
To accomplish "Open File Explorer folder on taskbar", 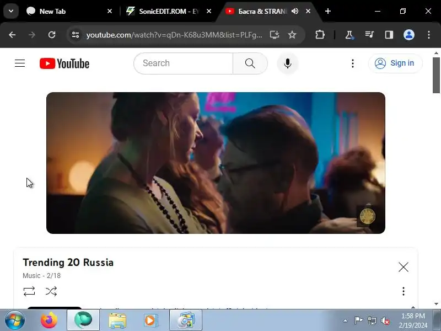I will (117, 320).
